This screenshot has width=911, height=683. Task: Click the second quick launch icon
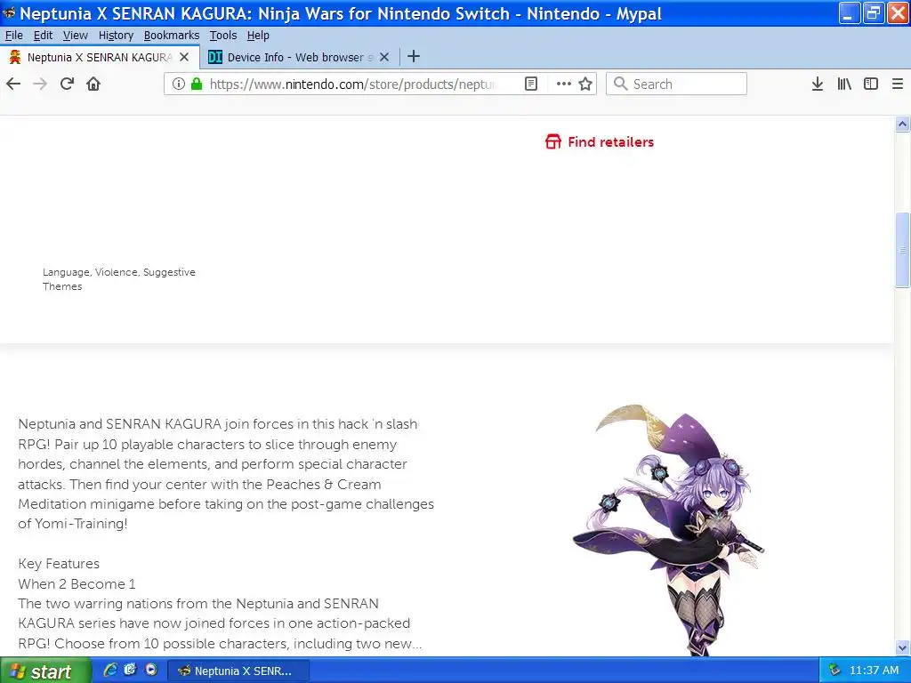(x=130, y=670)
